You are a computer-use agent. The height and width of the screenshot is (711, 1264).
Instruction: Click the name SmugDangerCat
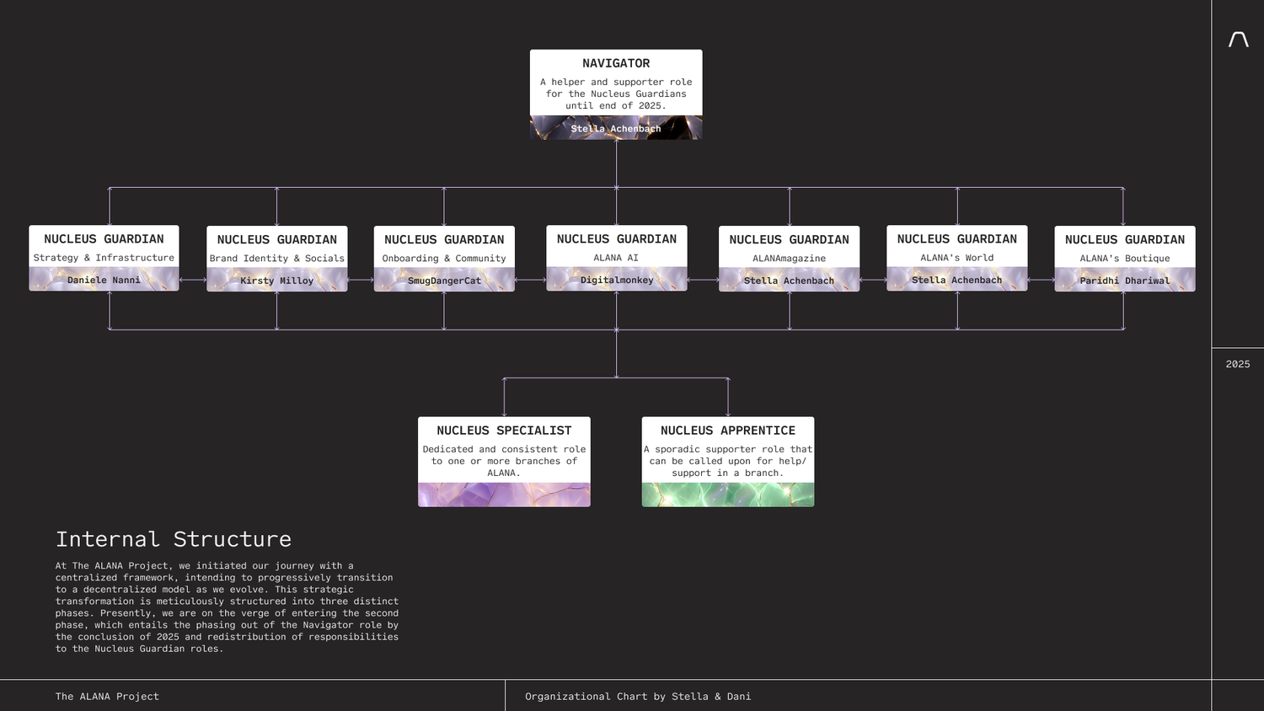[444, 281]
